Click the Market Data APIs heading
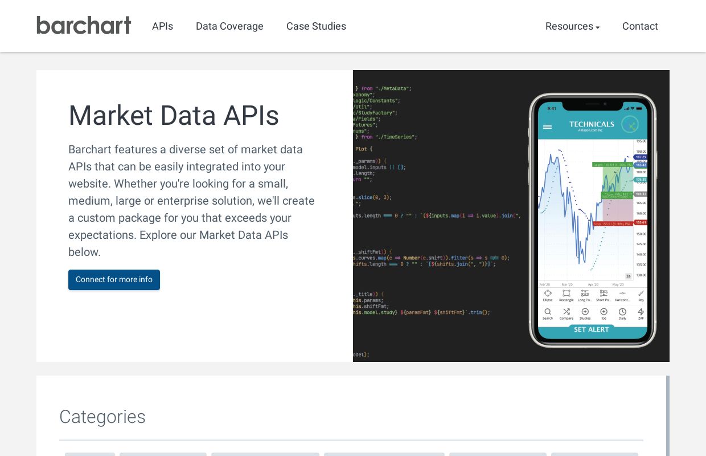Image resolution: width=706 pixels, height=456 pixels. (174, 115)
